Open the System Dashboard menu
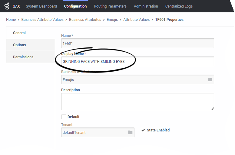Image resolution: width=235 pixels, height=155 pixels. coord(41,6)
